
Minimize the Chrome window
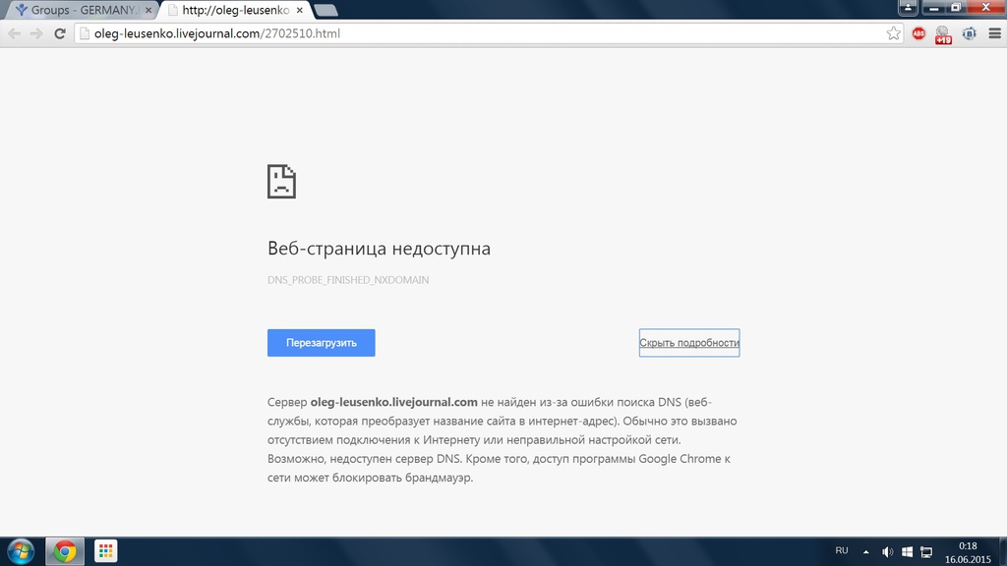coord(934,7)
